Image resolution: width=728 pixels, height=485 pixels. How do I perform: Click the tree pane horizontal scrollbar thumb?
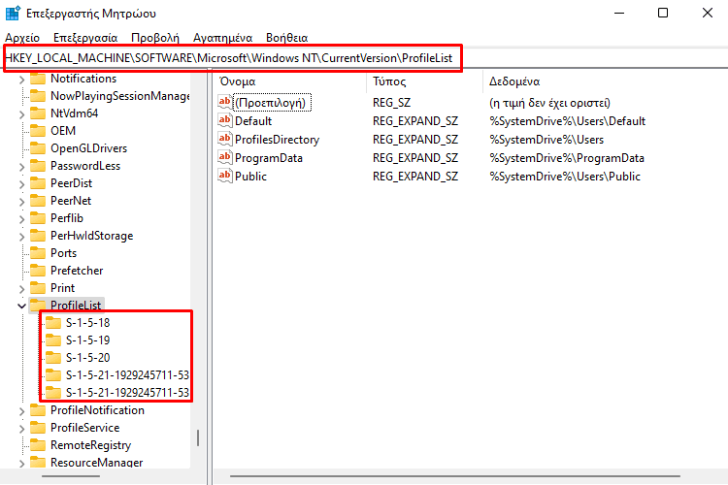(71, 476)
